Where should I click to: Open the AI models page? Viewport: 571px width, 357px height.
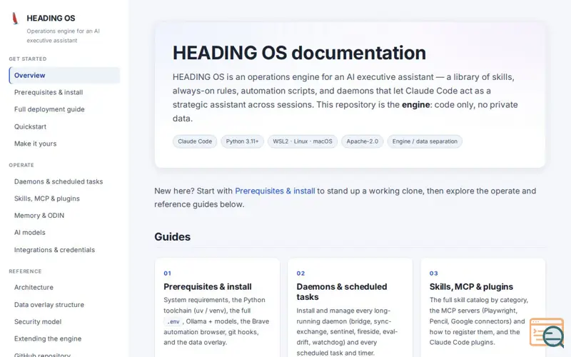click(30, 233)
